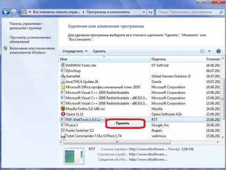This screenshot has width=226, height=170.
Task: Open Все элементы панели управления breadcrumb
Action: click(56, 12)
